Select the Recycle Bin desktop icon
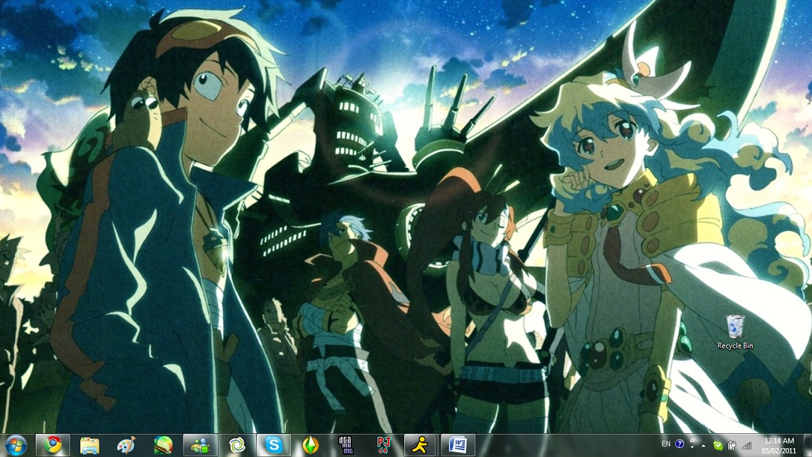This screenshot has width=812, height=457. (735, 332)
